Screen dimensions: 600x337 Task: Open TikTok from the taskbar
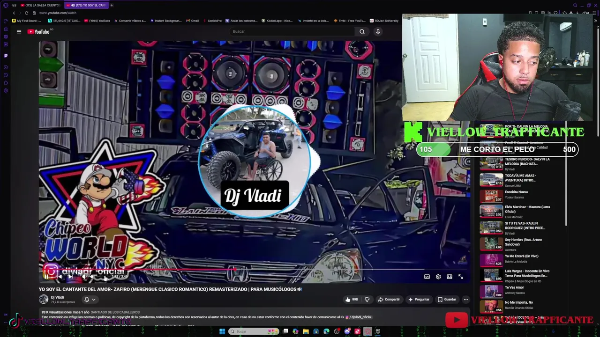(x=357, y=331)
